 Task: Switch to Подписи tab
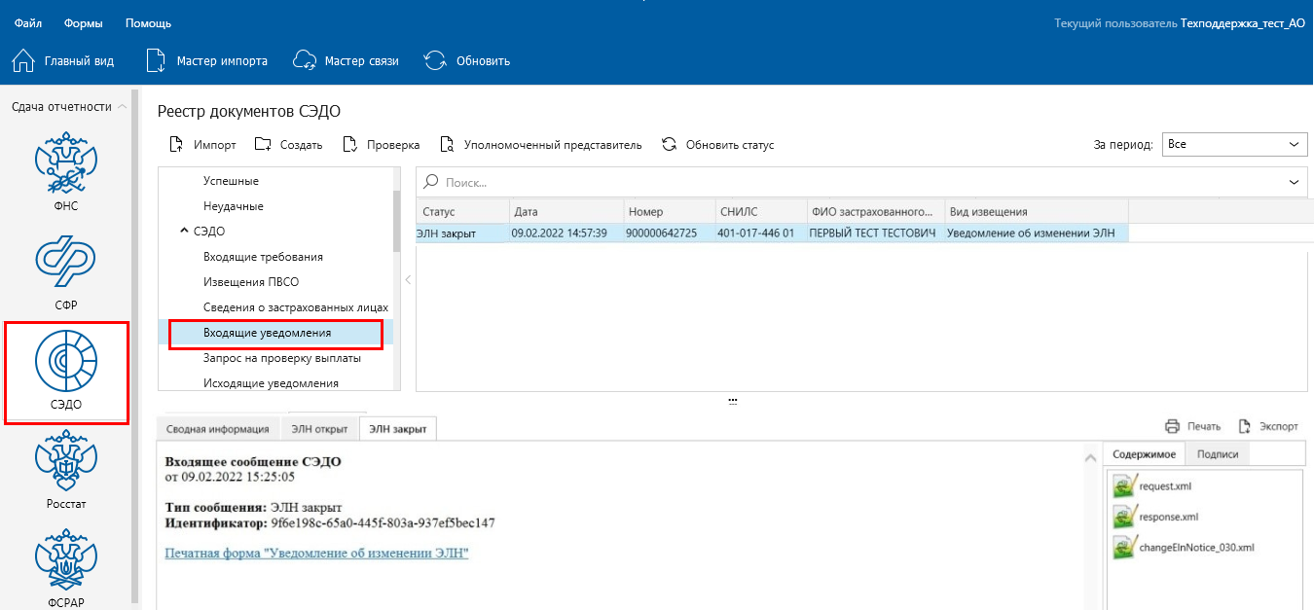click(x=1218, y=453)
